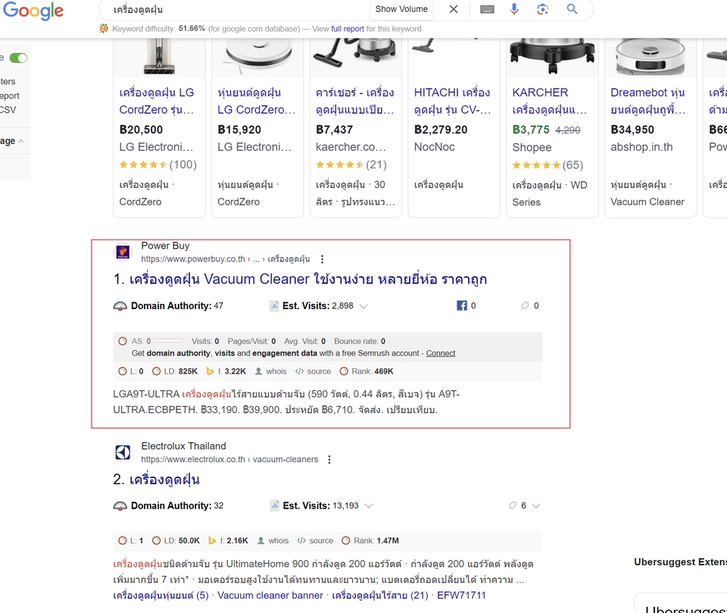Image resolution: width=727 pixels, height=613 pixels.
Task: Open more options for Power Buy result
Action: 323,259
